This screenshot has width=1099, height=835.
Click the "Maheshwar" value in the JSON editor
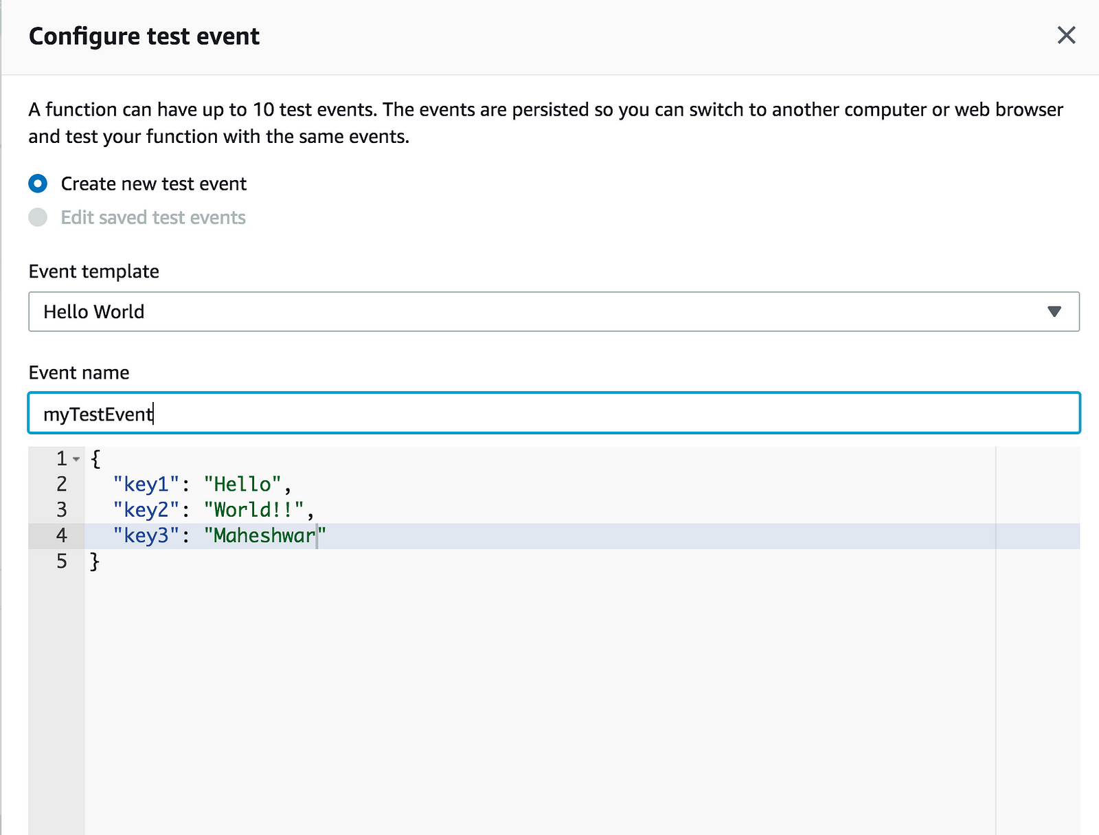264,535
